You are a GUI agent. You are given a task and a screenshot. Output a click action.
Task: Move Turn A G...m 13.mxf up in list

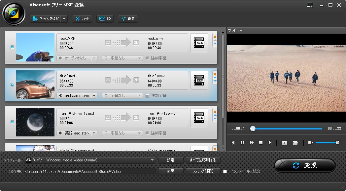[x=215, y=115]
